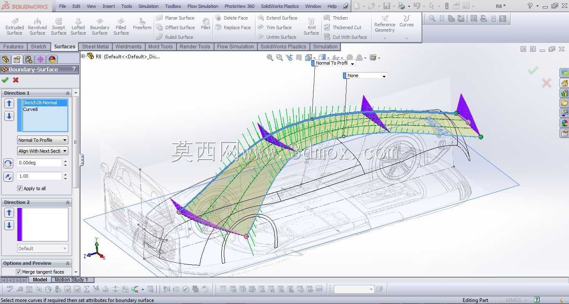Toggle the Apply to all checkbox

20,188
